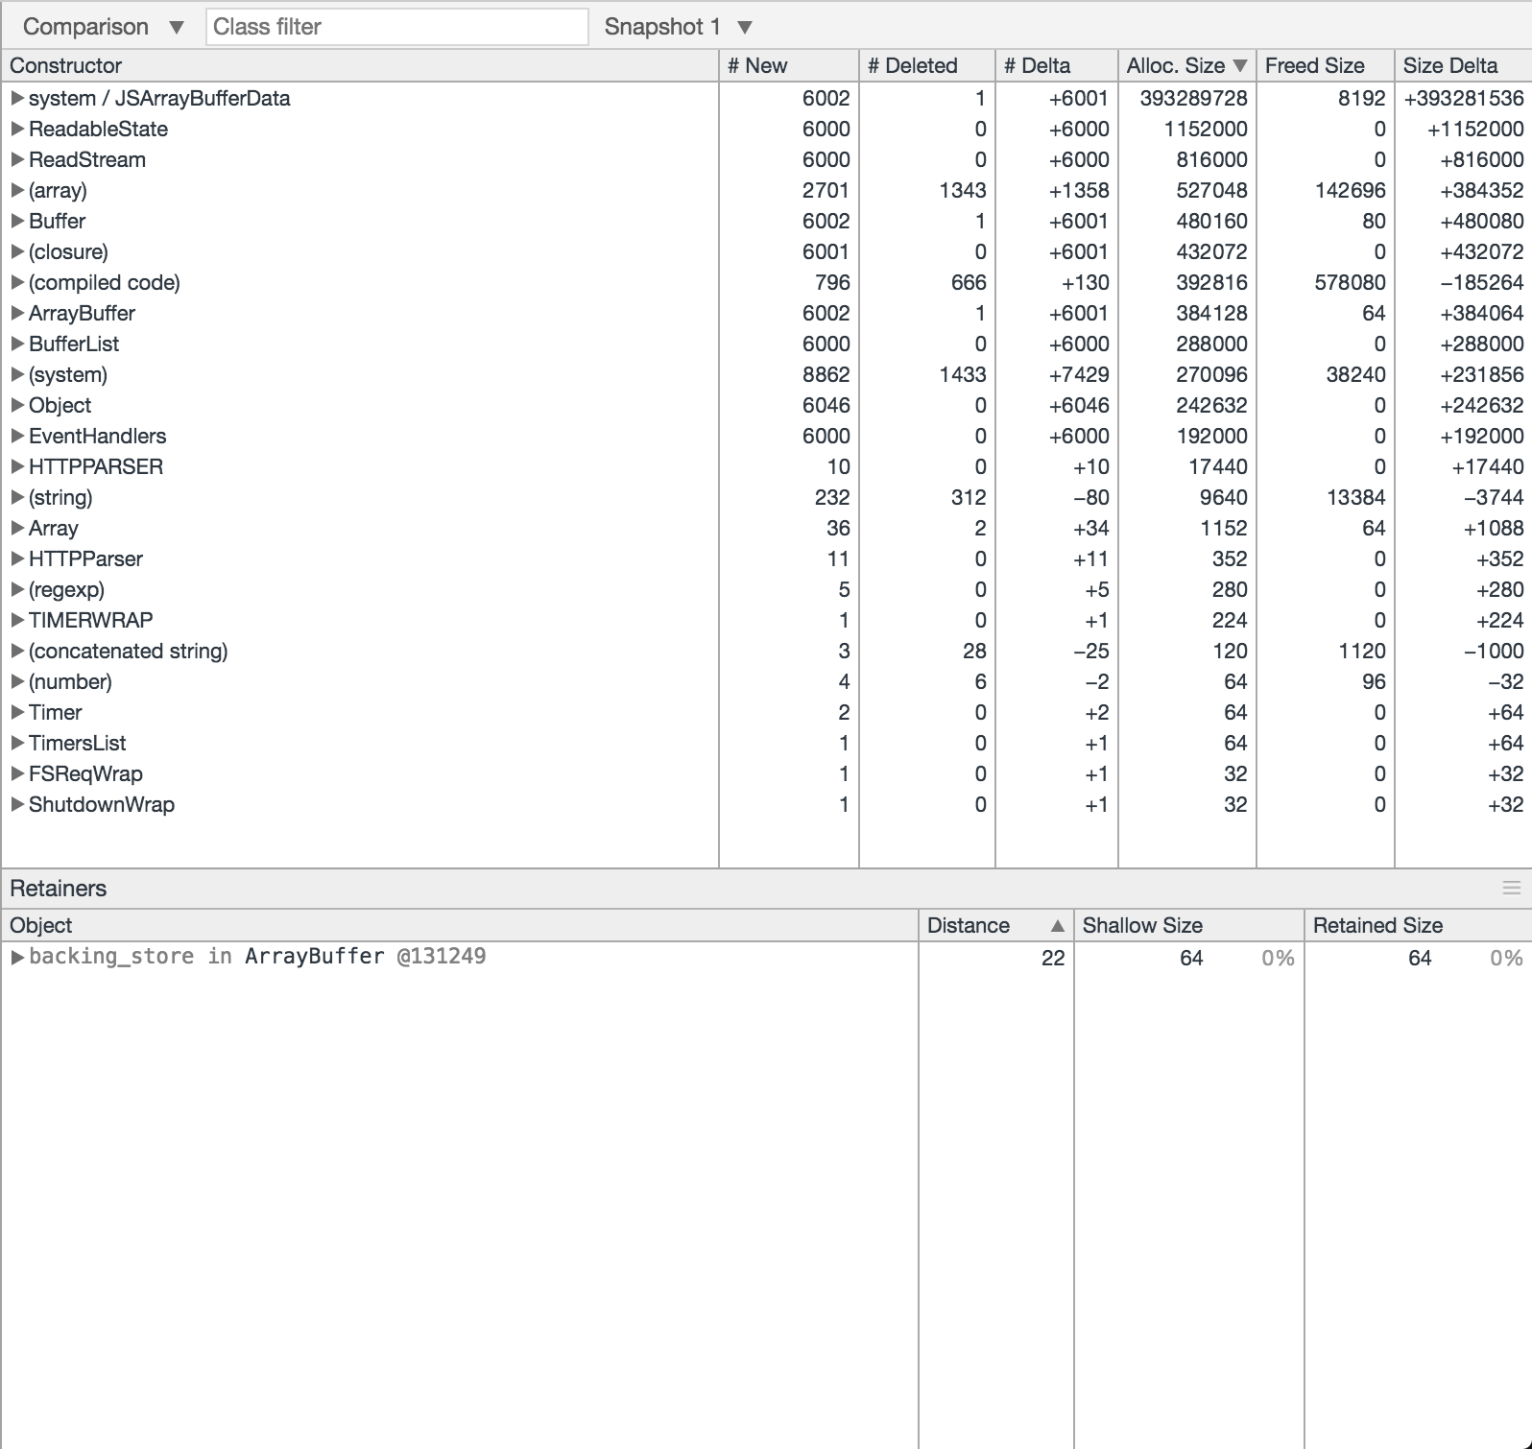Expand the (concatenated string) row
Viewport: 1532px width, 1449px height.
click(17, 651)
